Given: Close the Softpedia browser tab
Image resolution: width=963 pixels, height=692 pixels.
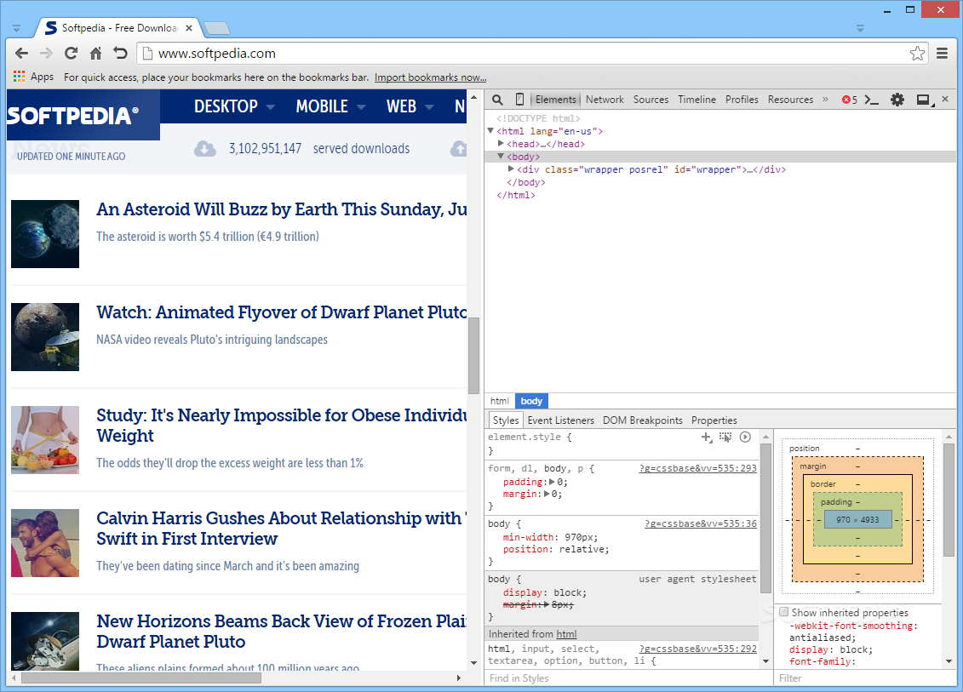Looking at the screenshot, I should (x=189, y=27).
